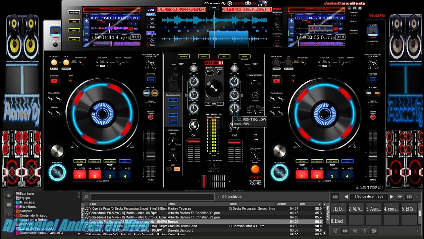Activate beat SYNC on left deck

(x=146, y=93)
